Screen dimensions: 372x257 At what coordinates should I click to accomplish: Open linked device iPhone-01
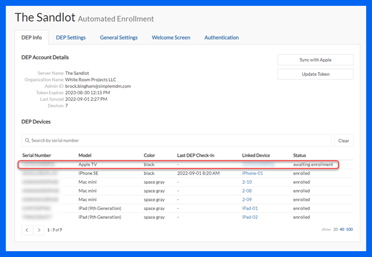click(x=253, y=173)
